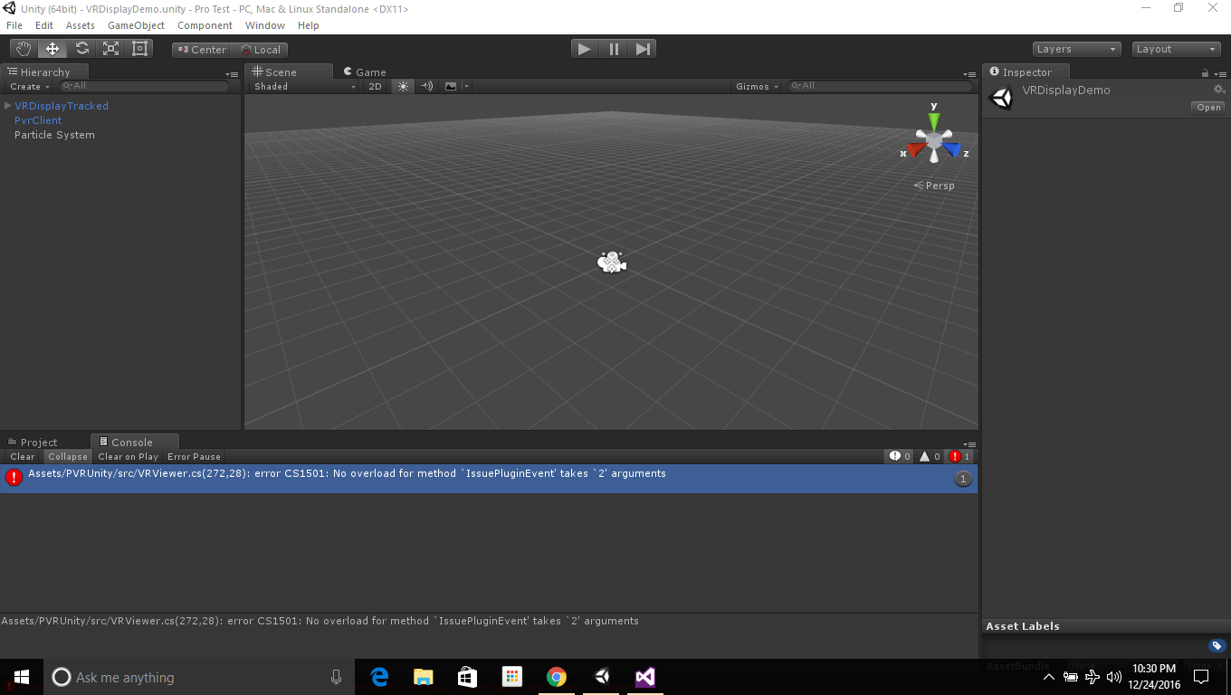
Task: Click the Hierarchy search field
Action: click(x=145, y=86)
